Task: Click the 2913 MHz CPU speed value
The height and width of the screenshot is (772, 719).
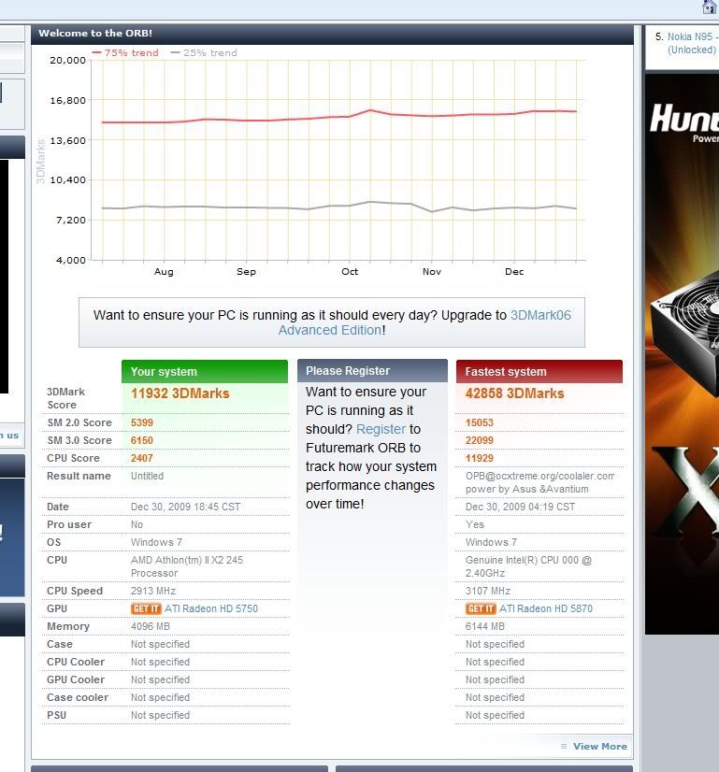Action: [x=153, y=592]
